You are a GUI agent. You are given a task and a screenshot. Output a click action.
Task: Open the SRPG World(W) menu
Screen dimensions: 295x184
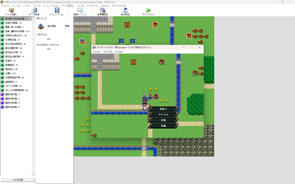click(119, 6)
